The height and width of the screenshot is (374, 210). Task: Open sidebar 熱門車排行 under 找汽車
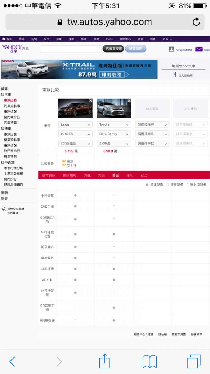[12, 117]
